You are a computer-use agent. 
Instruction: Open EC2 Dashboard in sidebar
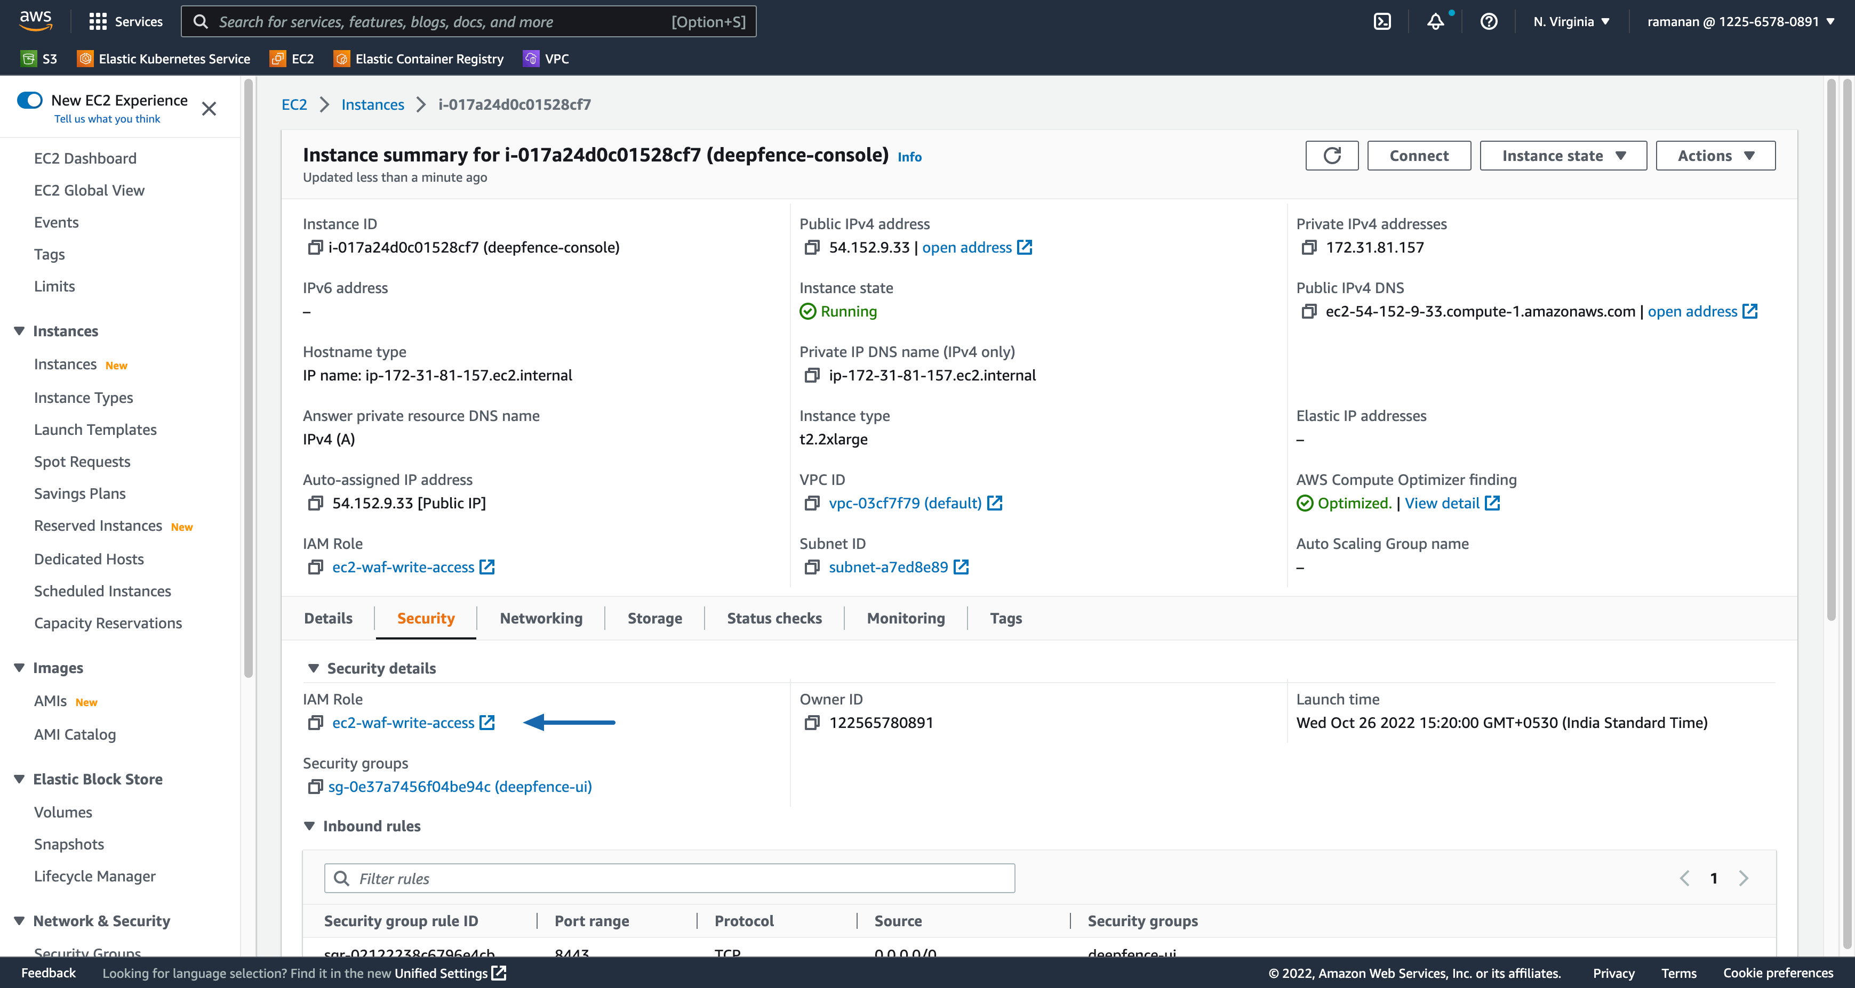point(85,158)
